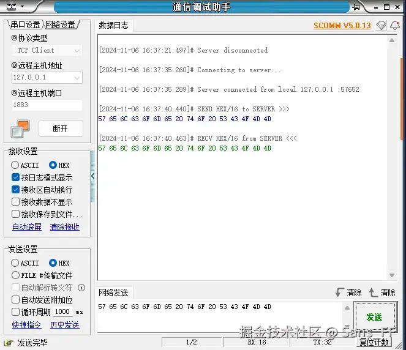
Task: Open the SCOMM V5.0.13 version link
Action: click(x=342, y=26)
